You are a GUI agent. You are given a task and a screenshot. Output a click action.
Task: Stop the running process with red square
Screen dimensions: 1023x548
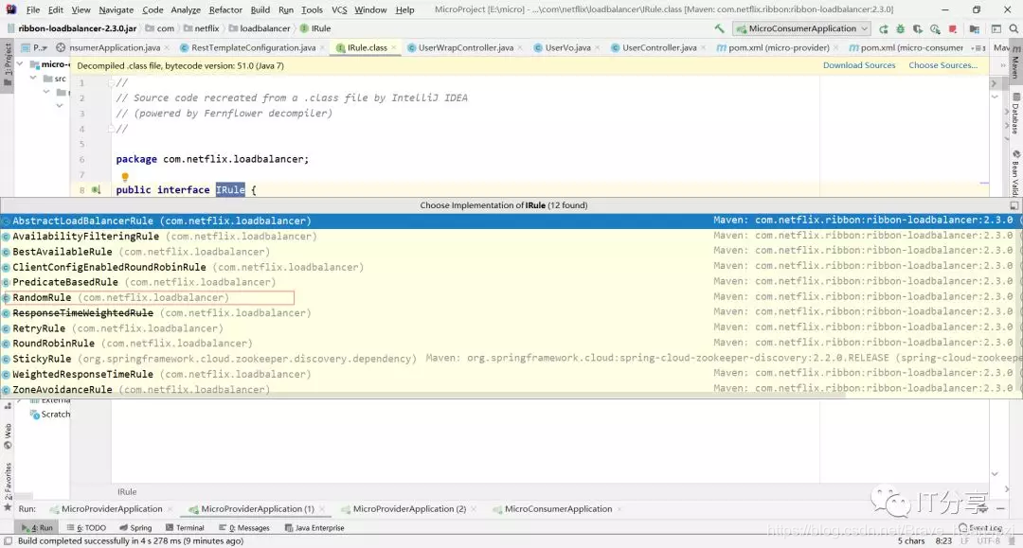click(953, 28)
